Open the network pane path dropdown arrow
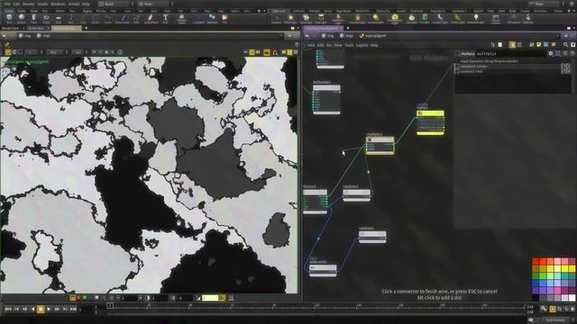The width and height of the screenshot is (577, 324). pos(558,36)
